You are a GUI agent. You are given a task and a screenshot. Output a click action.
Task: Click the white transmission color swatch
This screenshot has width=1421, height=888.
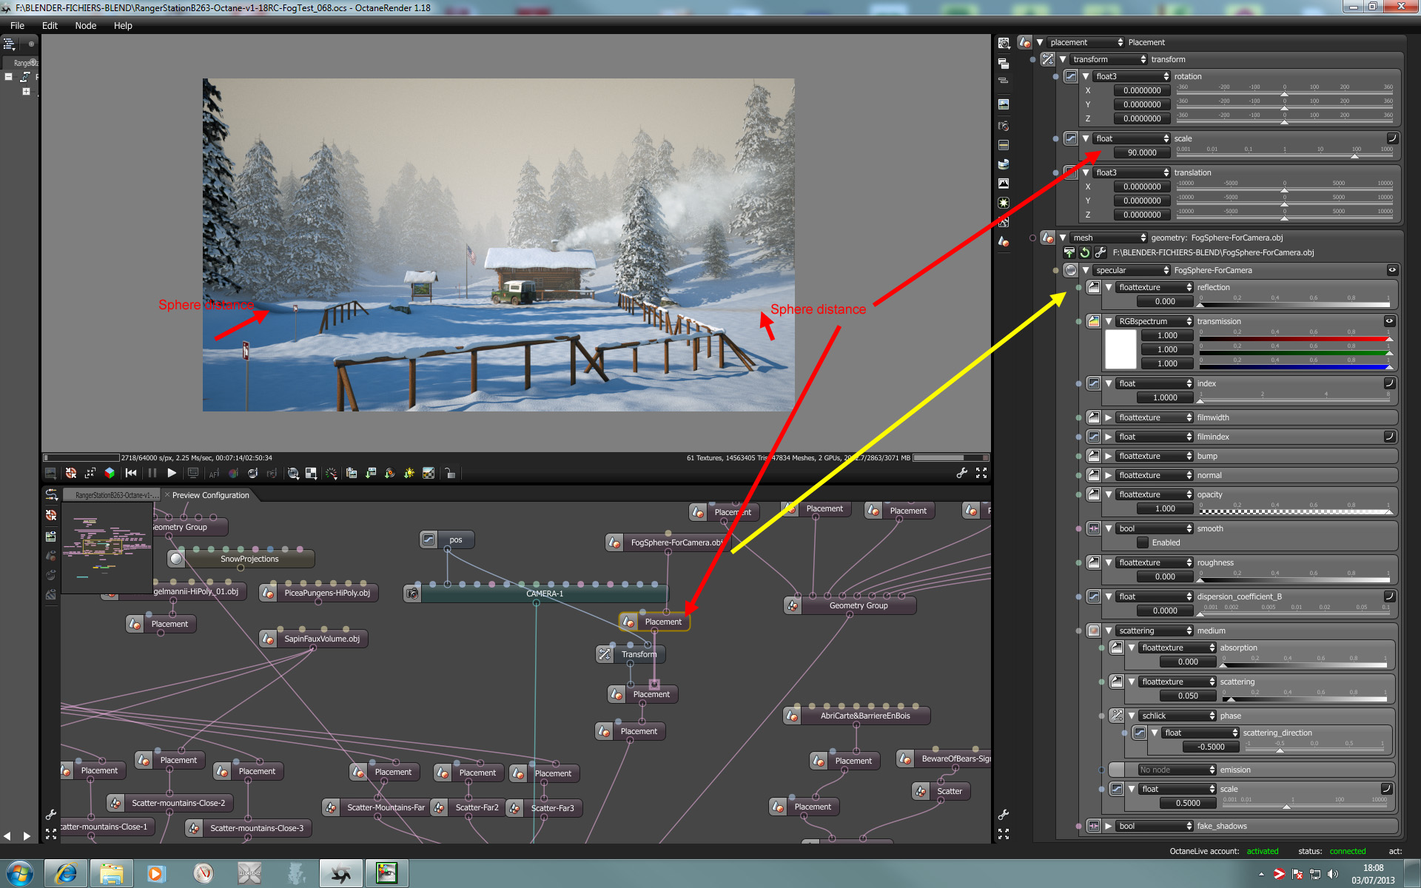1120,349
